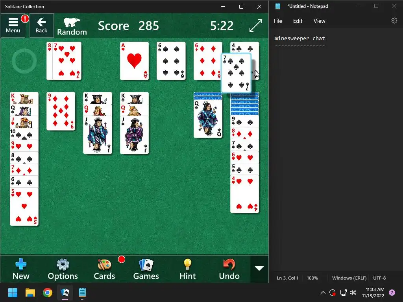Image resolution: width=403 pixels, height=302 pixels.
Task: Click the Ln 3, Col 1 status entry
Action: [287, 278]
